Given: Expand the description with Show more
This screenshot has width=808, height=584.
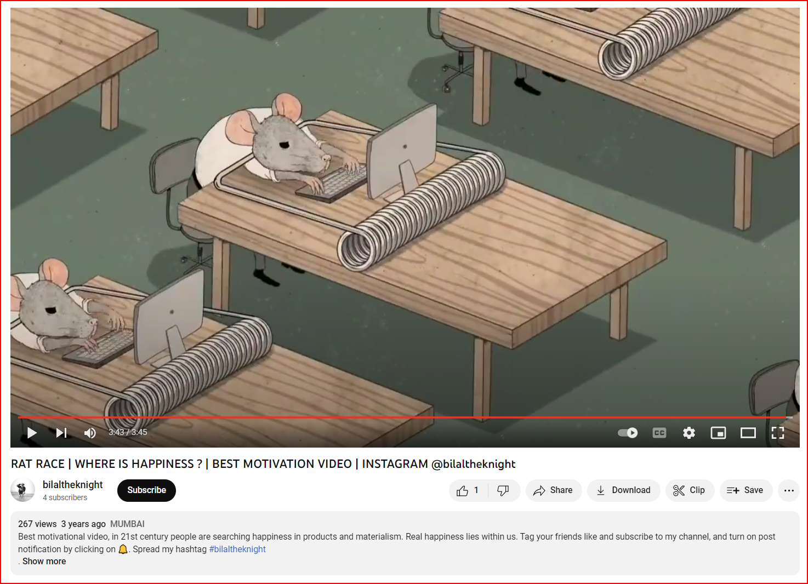Looking at the screenshot, I should [x=44, y=562].
